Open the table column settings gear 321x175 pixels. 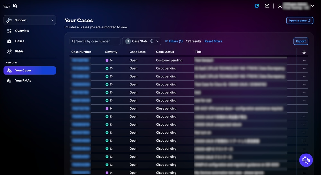(x=304, y=52)
